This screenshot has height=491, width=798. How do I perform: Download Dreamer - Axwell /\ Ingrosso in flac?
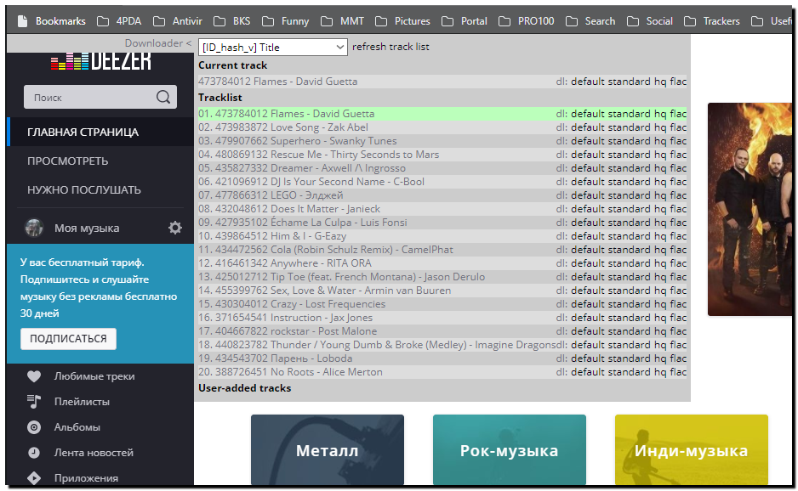pos(678,168)
